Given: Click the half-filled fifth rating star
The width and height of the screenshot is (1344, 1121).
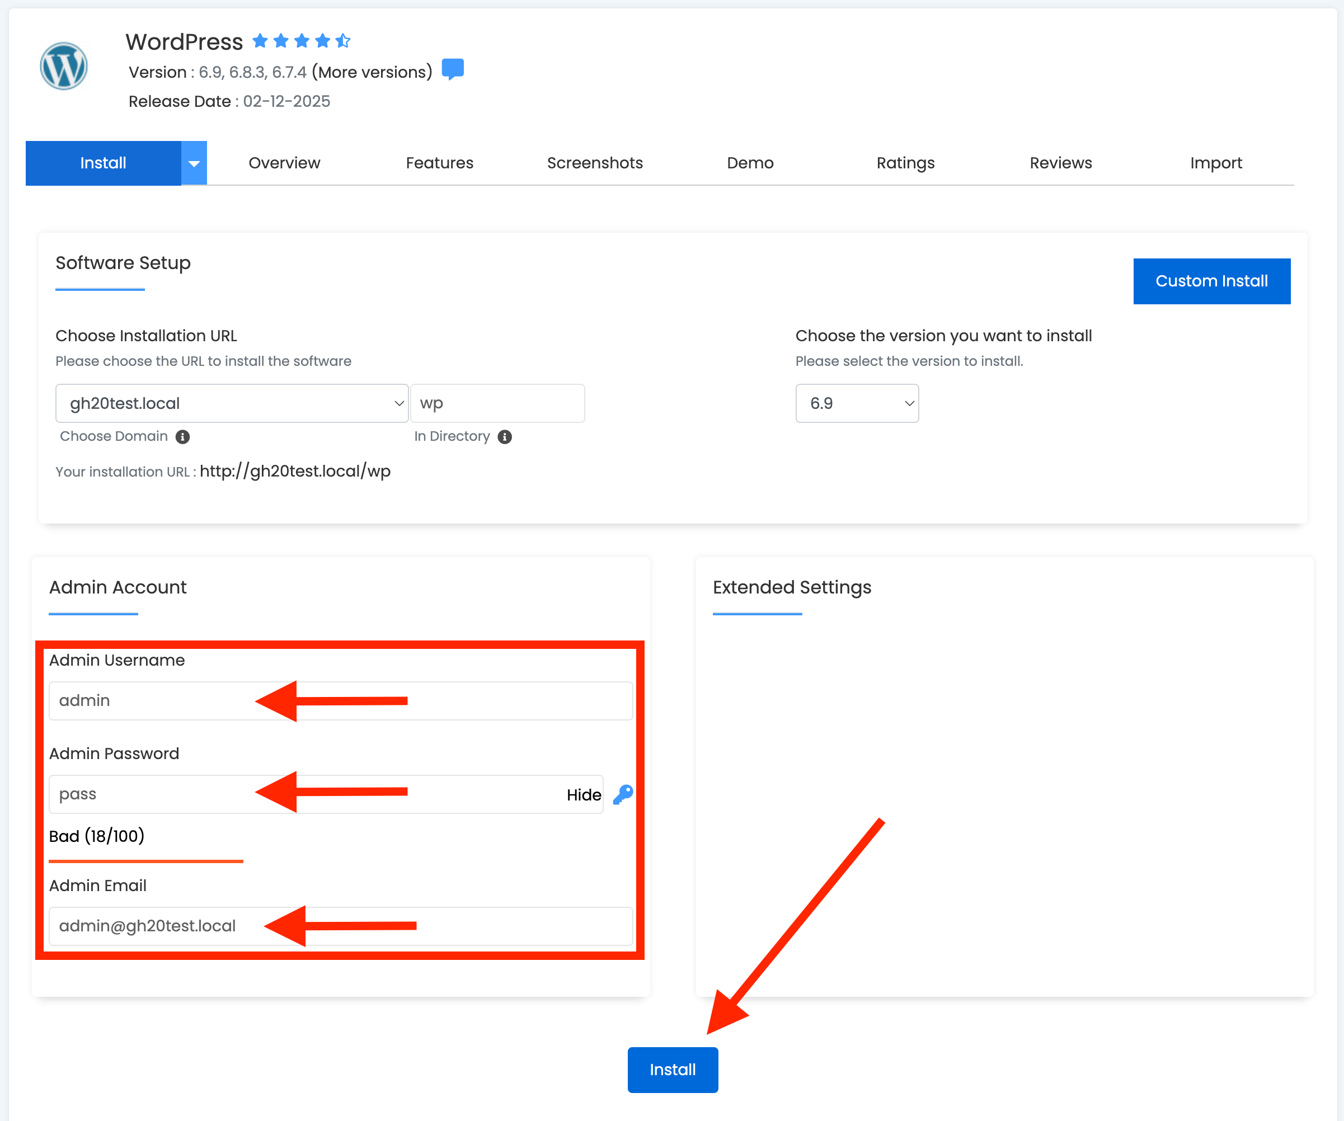Looking at the screenshot, I should coord(343,41).
